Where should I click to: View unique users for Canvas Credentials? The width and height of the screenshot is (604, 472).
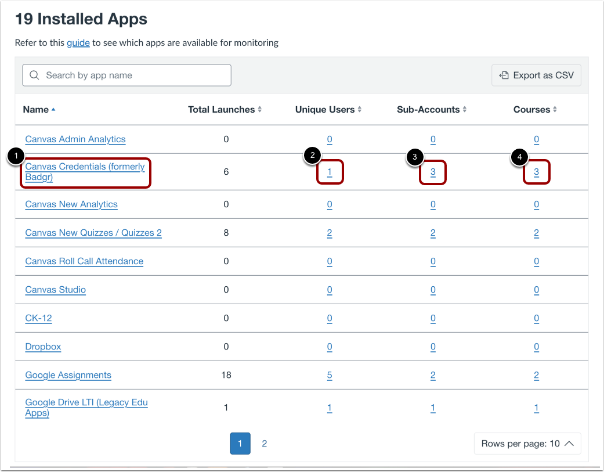[330, 172]
